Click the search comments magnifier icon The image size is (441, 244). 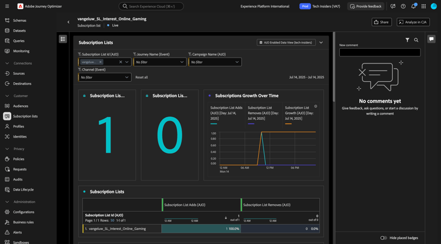click(416, 40)
